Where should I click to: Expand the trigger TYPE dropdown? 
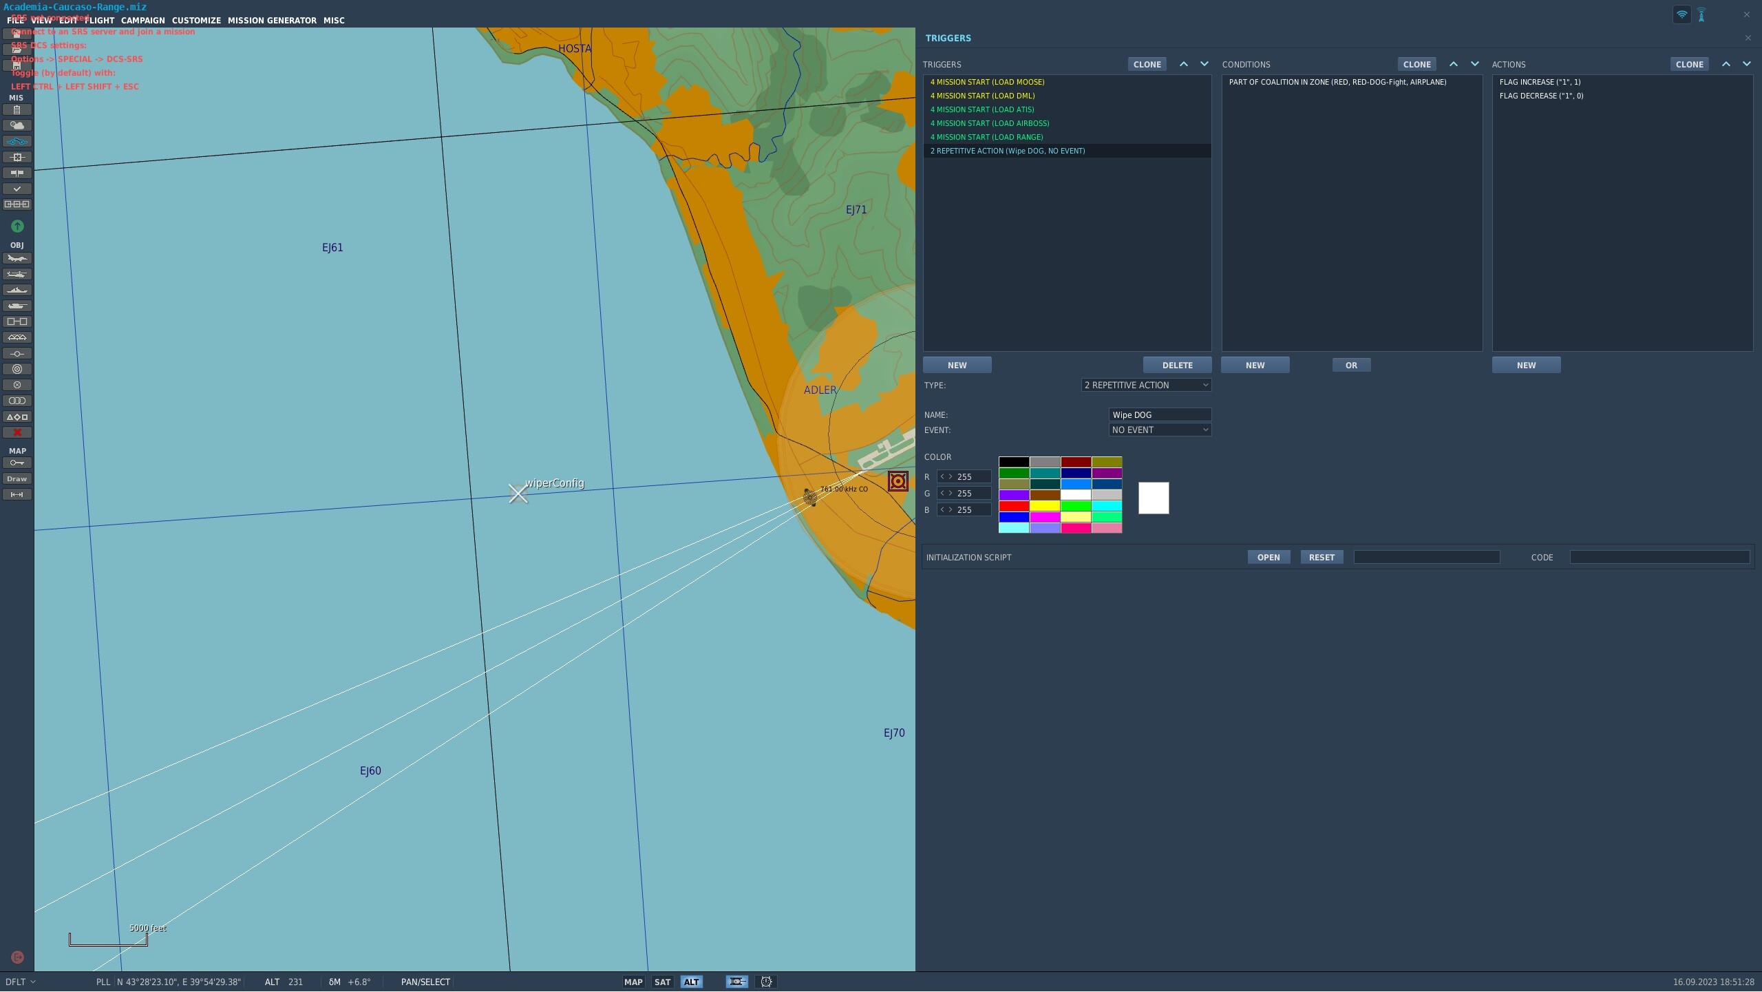coord(1146,386)
